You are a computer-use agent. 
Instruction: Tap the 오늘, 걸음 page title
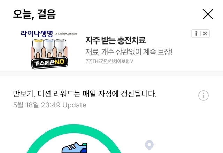(34, 14)
